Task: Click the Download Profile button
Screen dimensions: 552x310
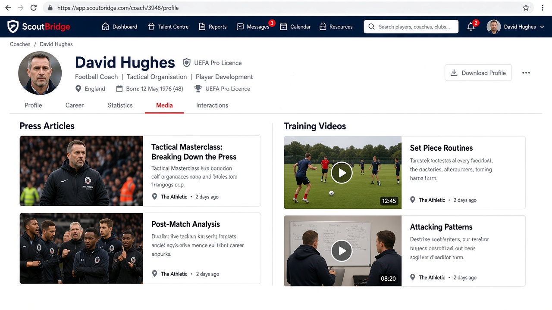Action: coord(478,73)
